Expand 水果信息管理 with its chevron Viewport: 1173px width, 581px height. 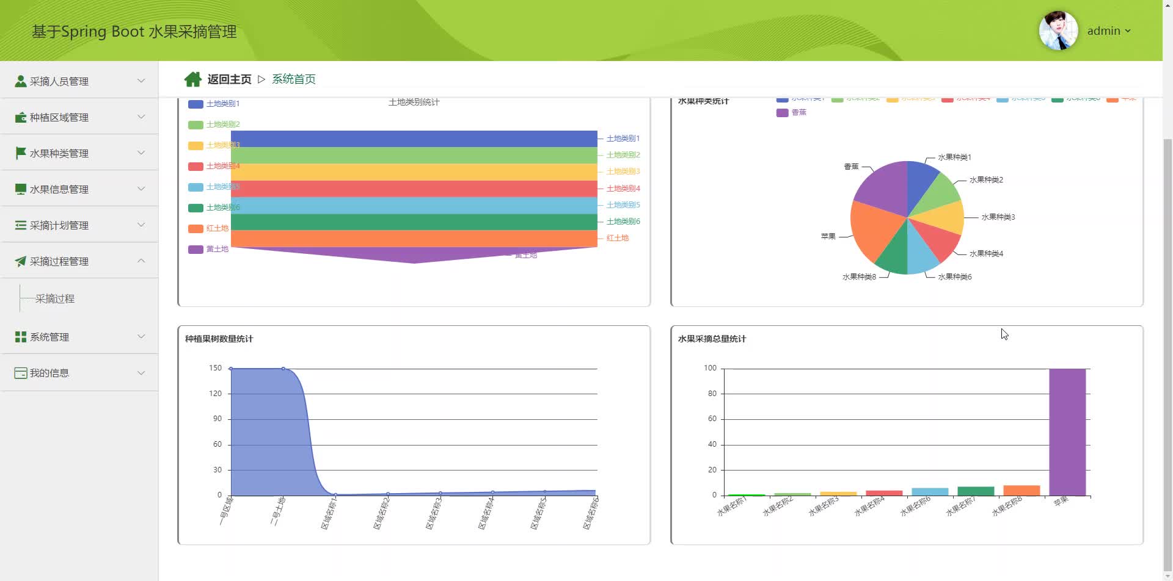pyautogui.click(x=141, y=189)
